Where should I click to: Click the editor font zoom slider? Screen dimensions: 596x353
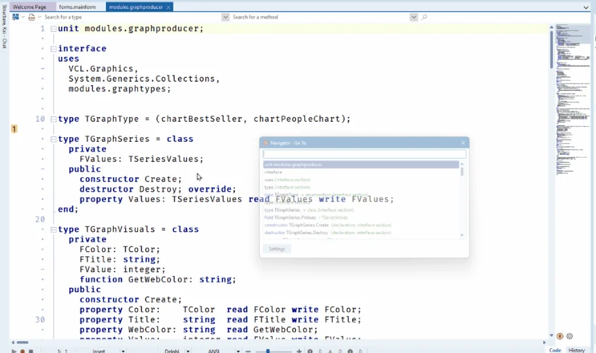pos(274,351)
